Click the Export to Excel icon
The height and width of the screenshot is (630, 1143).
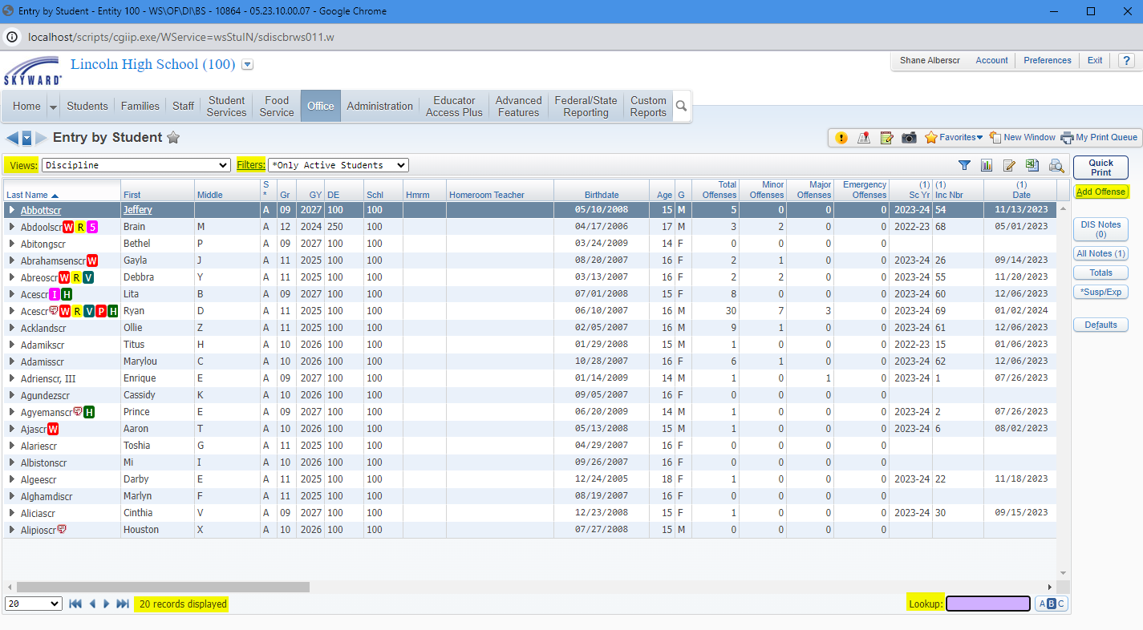coord(1032,165)
